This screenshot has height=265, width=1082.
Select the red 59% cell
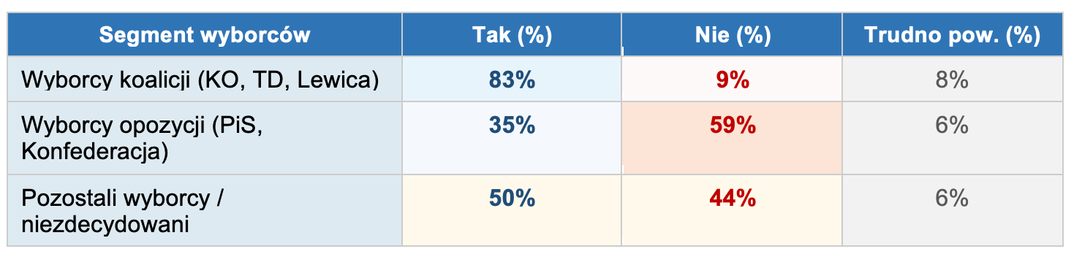732,138
